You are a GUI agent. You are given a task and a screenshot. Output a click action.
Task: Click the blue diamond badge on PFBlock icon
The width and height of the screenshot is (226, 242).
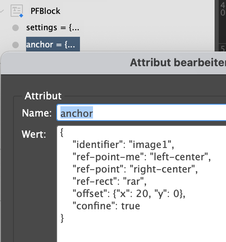point(21,16)
